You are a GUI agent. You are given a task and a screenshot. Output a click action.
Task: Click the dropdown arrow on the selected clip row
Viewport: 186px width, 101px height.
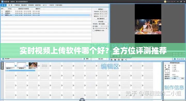pyautogui.click(x=90, y=15)
